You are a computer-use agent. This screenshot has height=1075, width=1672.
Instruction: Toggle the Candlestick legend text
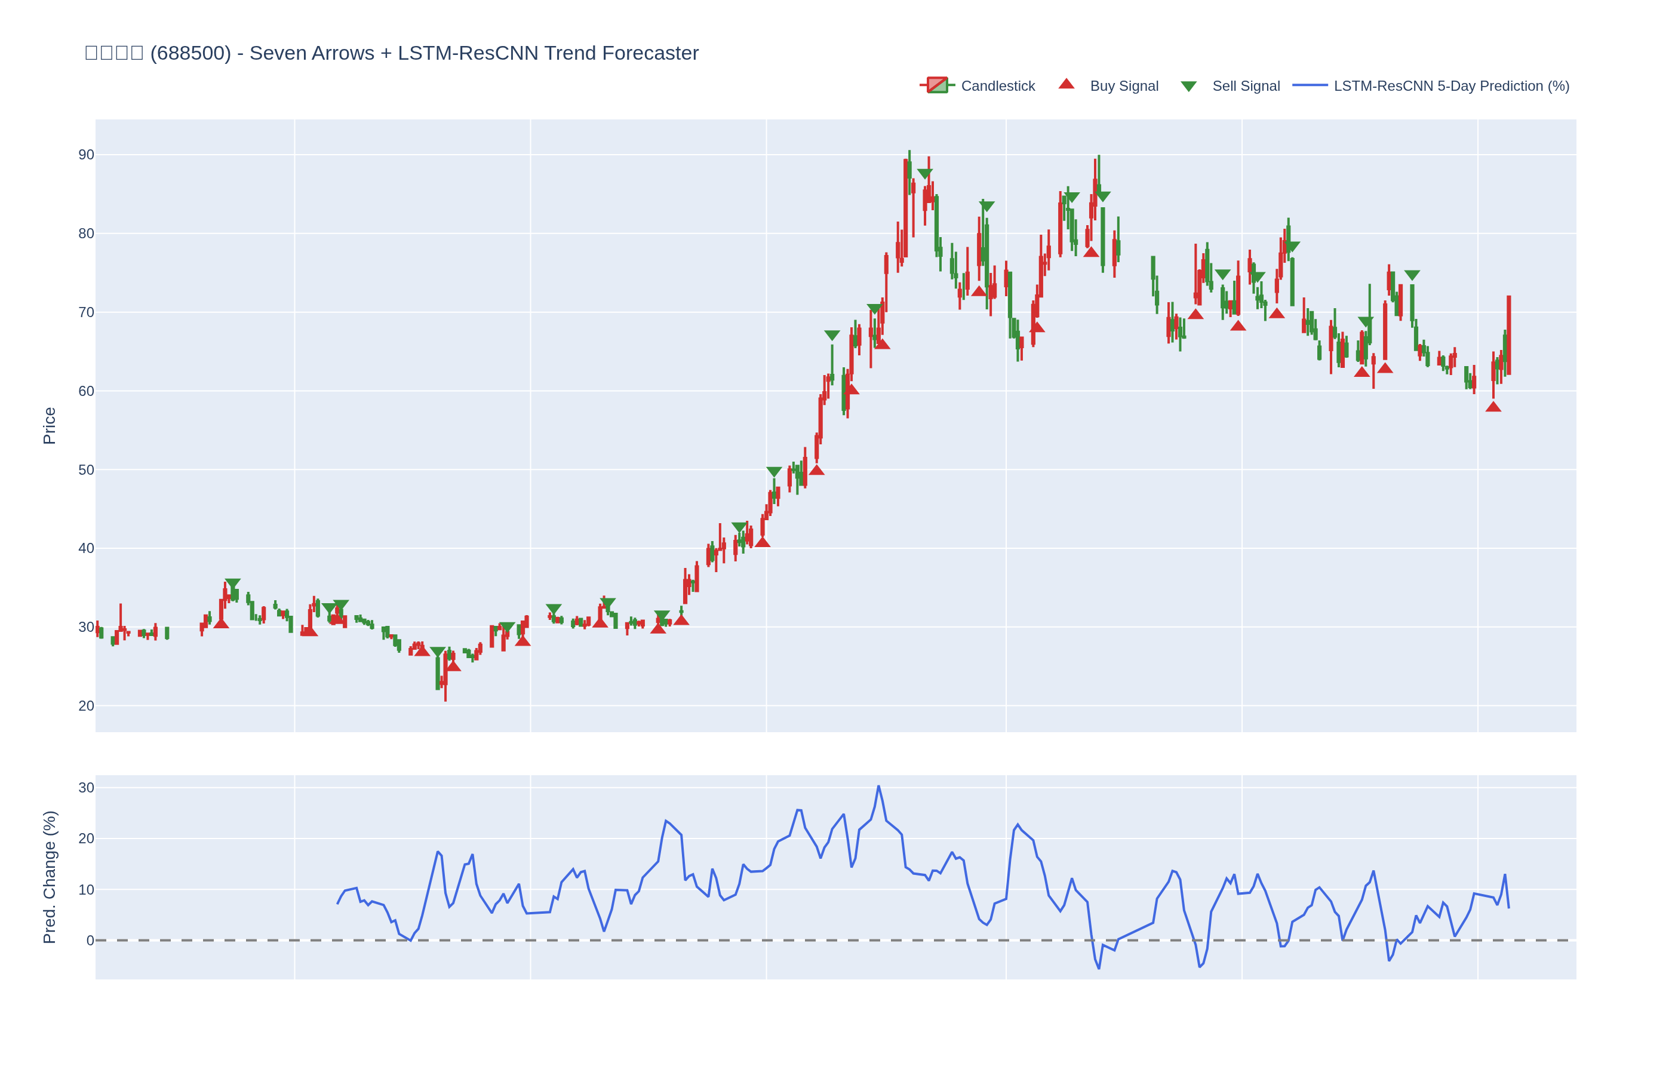point(997,86)
